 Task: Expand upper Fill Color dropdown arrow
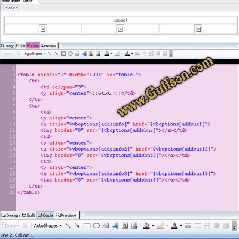(112, 54)
